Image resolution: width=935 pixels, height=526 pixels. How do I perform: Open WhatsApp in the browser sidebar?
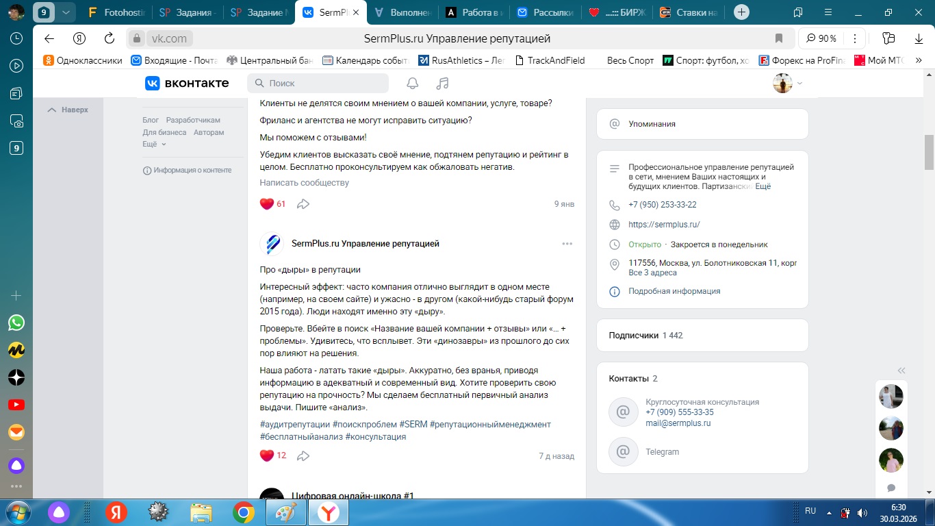coord(16,323)
